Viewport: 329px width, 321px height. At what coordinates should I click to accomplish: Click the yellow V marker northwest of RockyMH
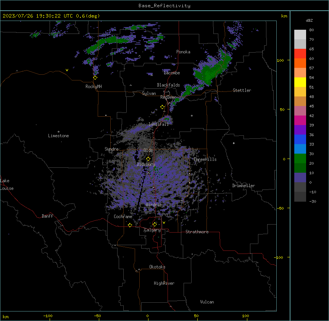click(67, 70)
